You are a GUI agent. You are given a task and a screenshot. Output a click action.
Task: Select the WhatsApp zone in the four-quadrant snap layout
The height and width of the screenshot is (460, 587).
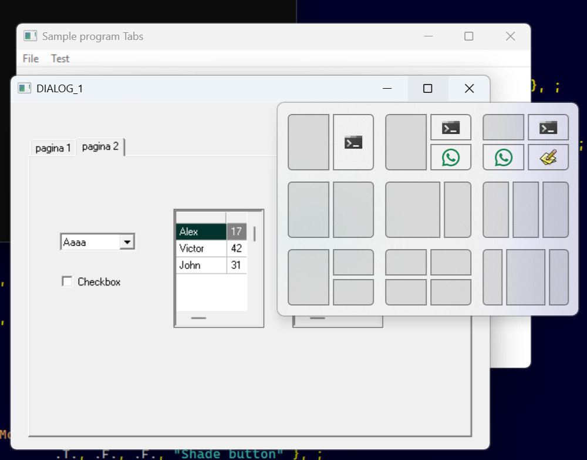point(503,157)
